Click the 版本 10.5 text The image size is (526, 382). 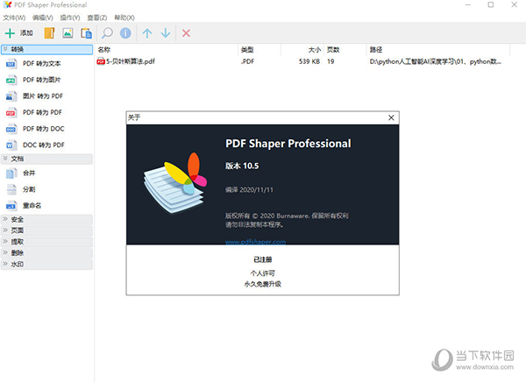[x=242, y=166]
